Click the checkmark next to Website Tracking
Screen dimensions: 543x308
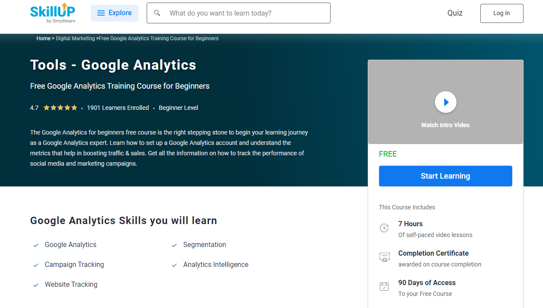36,285
